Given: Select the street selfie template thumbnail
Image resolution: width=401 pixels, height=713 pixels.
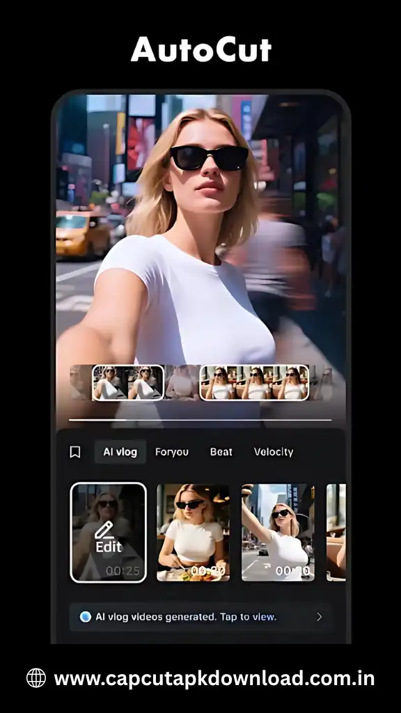Looking at the screenshot, I should [278, 533].
